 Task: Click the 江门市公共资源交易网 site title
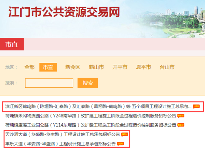pyautogui.click(x=64, y=12)
